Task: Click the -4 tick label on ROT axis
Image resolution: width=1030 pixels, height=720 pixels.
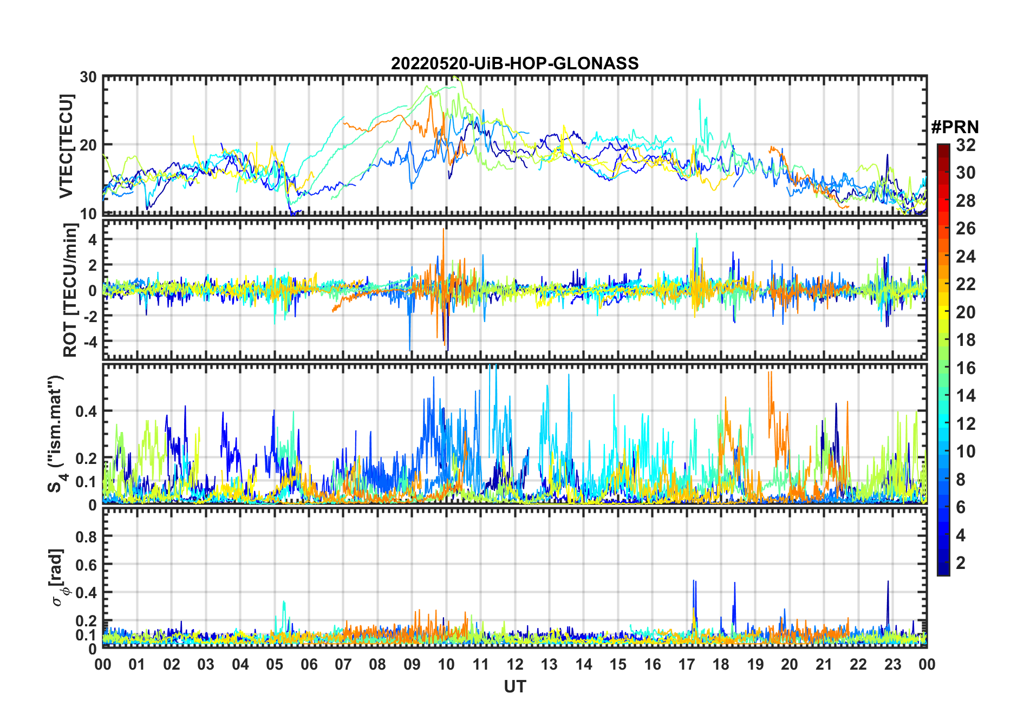Action: (x=90, y=342)
